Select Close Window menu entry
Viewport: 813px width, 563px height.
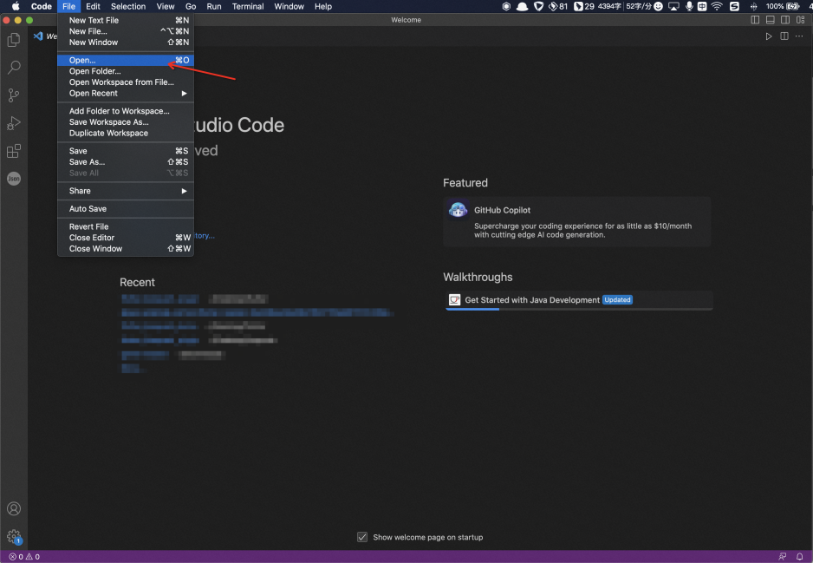coord(126,249)
